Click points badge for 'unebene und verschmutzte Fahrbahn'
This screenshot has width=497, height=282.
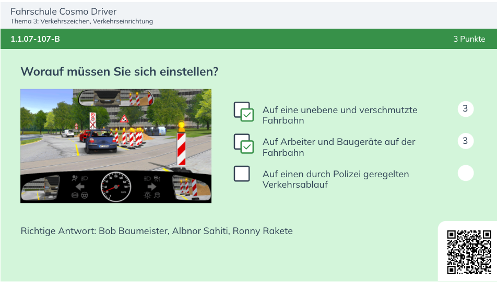point(465,109)
